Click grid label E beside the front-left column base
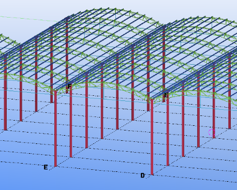 [x=46, y=167]
